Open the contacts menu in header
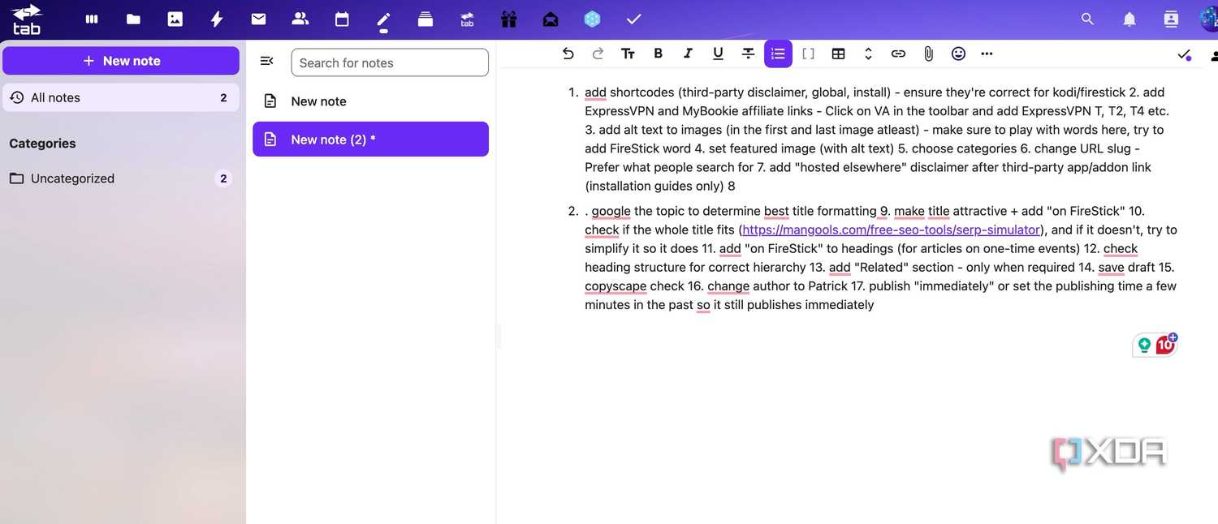Screen dimensions: 1218x524 tap(1171, 19)
